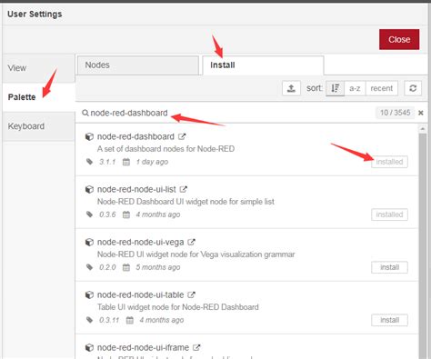
Task: Click the calendar icon beside 4 months ago for ui-list
Action: click(126, 214)
